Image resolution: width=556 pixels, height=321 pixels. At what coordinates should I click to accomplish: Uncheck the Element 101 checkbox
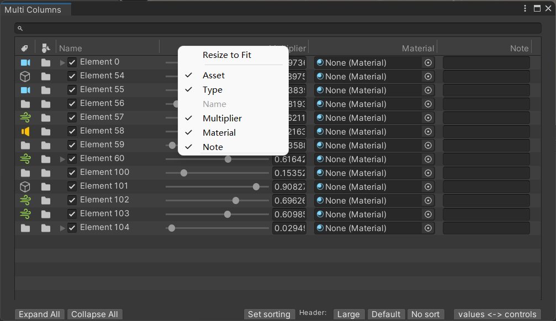click(72, 187)
